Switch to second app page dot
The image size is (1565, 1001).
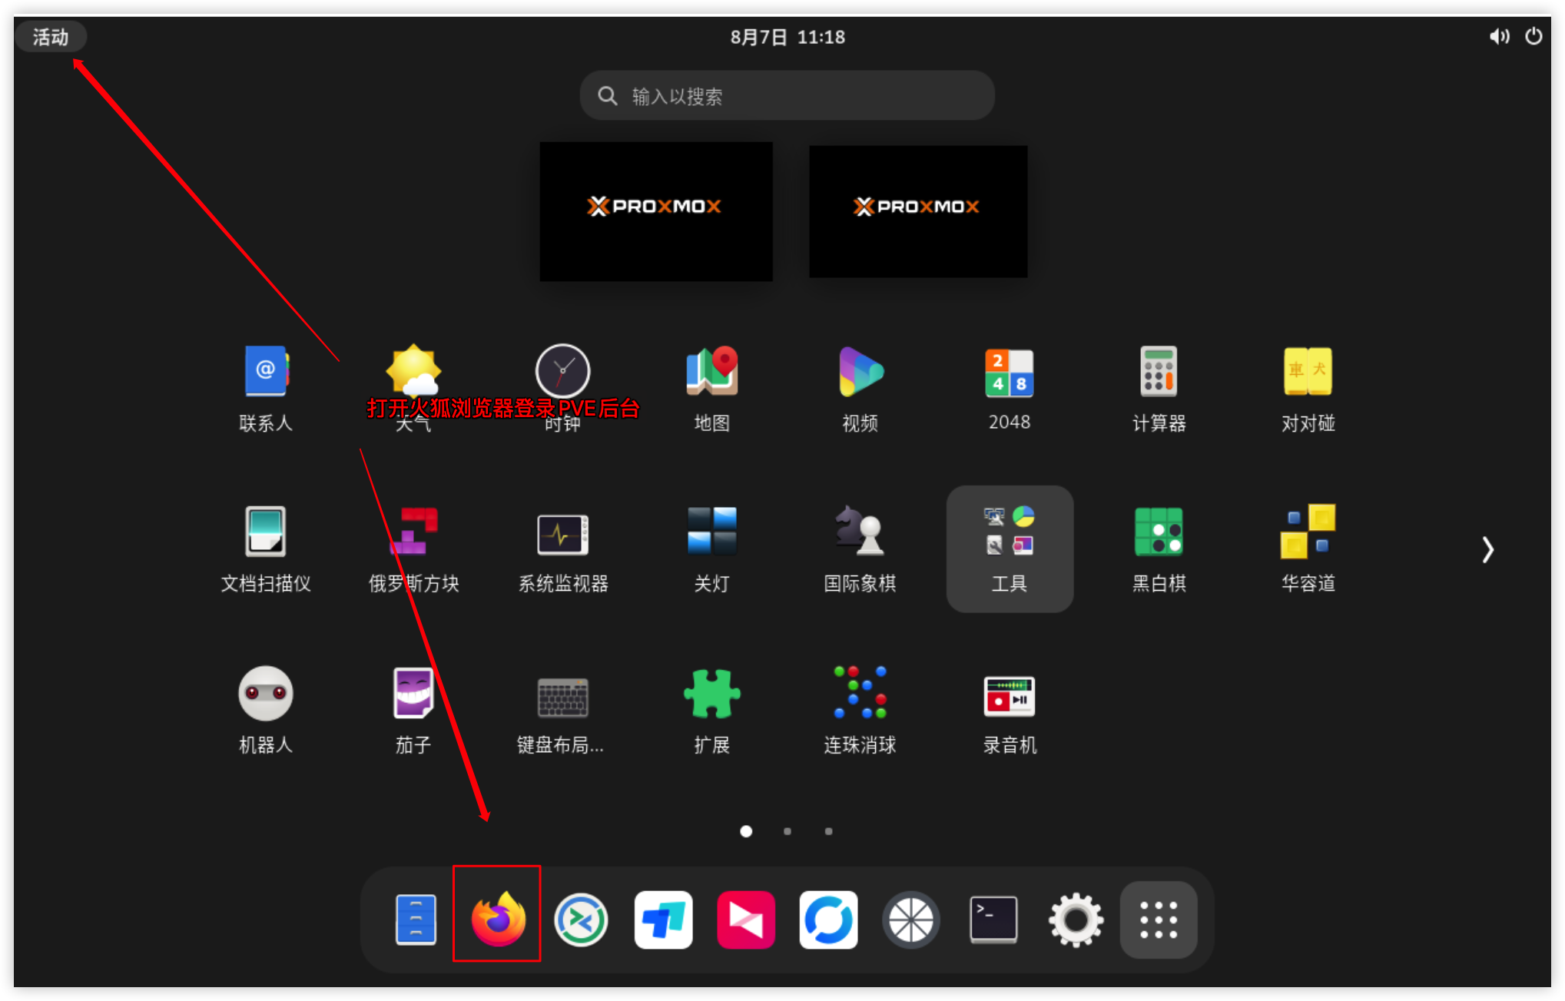(787, 831)
